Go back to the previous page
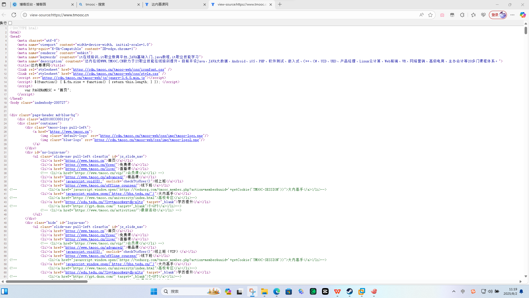529x298 pixels. point(4,15)
